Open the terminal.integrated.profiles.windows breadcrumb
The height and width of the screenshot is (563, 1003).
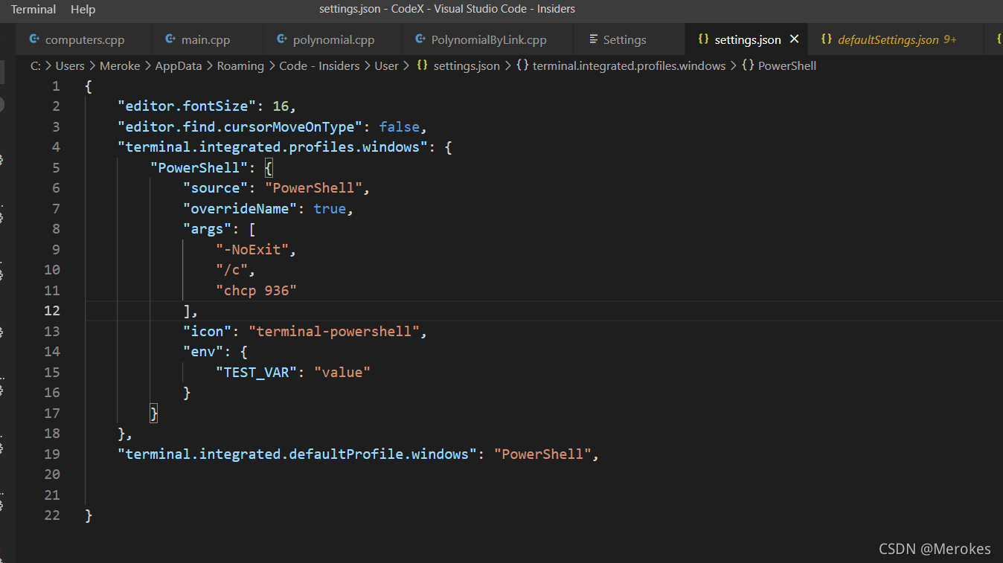629,65
